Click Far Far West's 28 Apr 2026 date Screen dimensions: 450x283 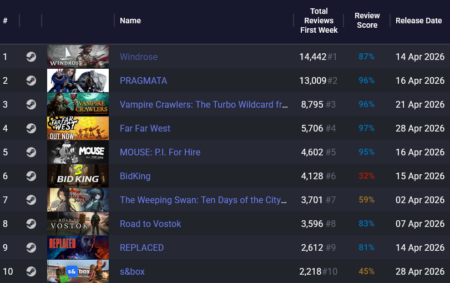point(420,128)
